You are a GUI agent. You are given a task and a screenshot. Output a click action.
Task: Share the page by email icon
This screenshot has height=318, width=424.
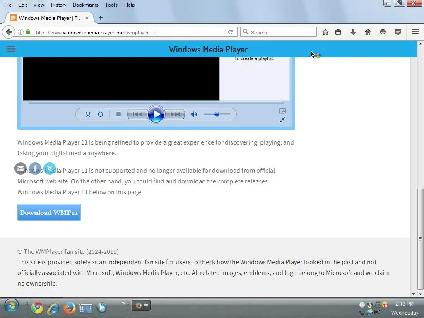pos(21,169)
